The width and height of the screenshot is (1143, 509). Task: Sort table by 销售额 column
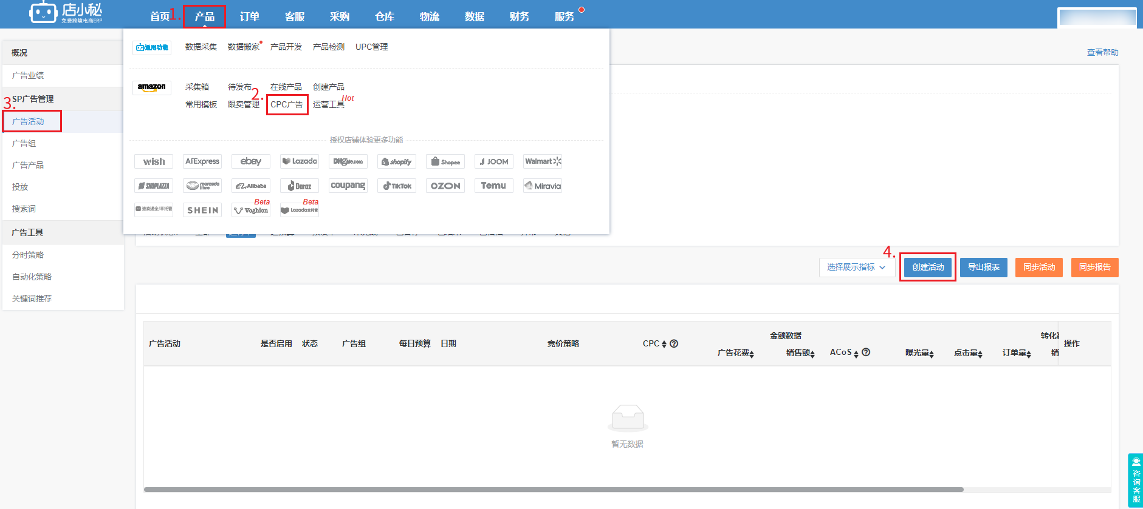(x=812, y=354)
